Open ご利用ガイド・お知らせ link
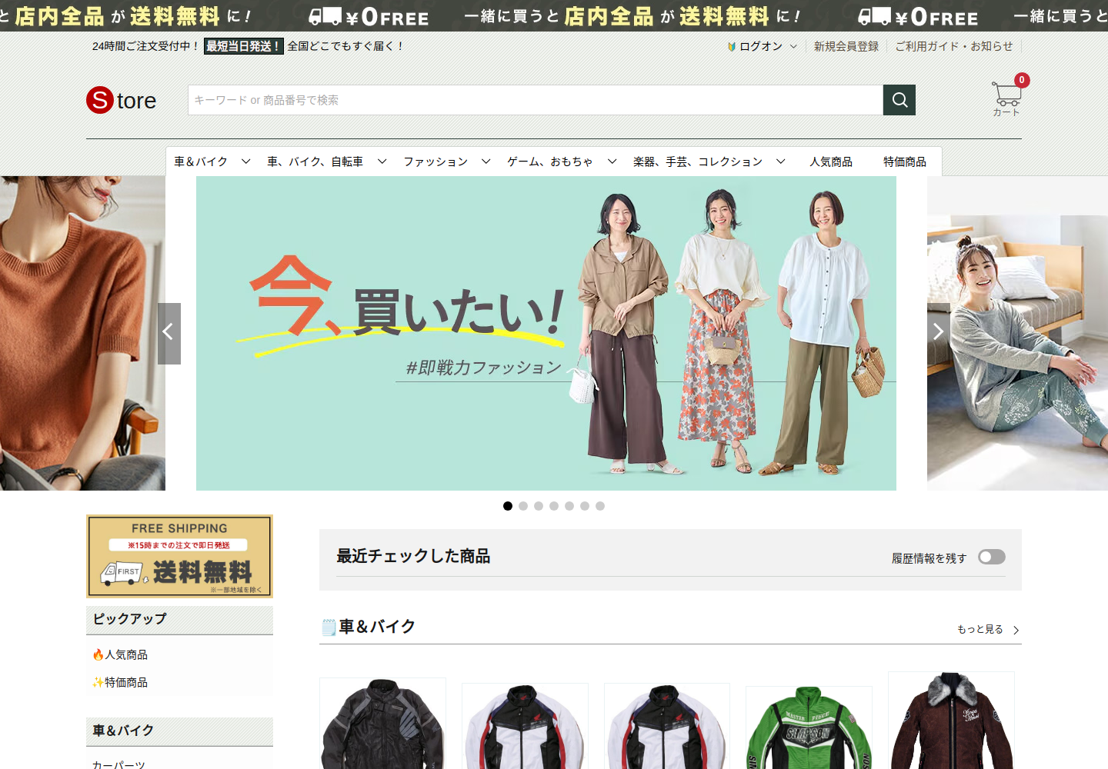Viewport: 1108px width, 769px height. (x=954, y=46)
